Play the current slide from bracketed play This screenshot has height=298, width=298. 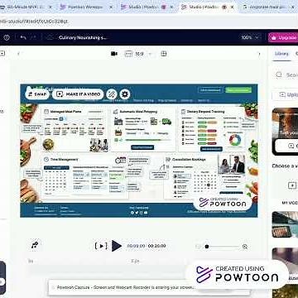[101, 246]
